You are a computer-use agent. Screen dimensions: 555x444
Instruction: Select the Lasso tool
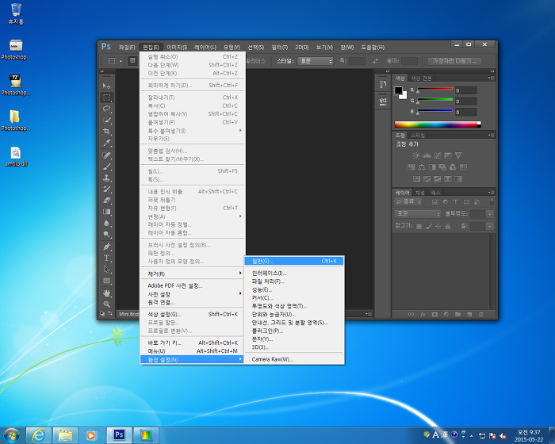tap(106, 109)
